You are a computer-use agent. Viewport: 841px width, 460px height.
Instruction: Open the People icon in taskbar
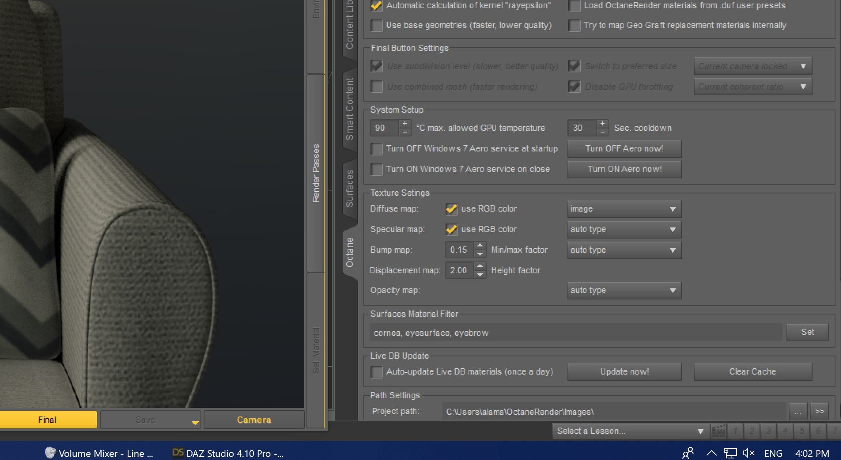point(688,453)
